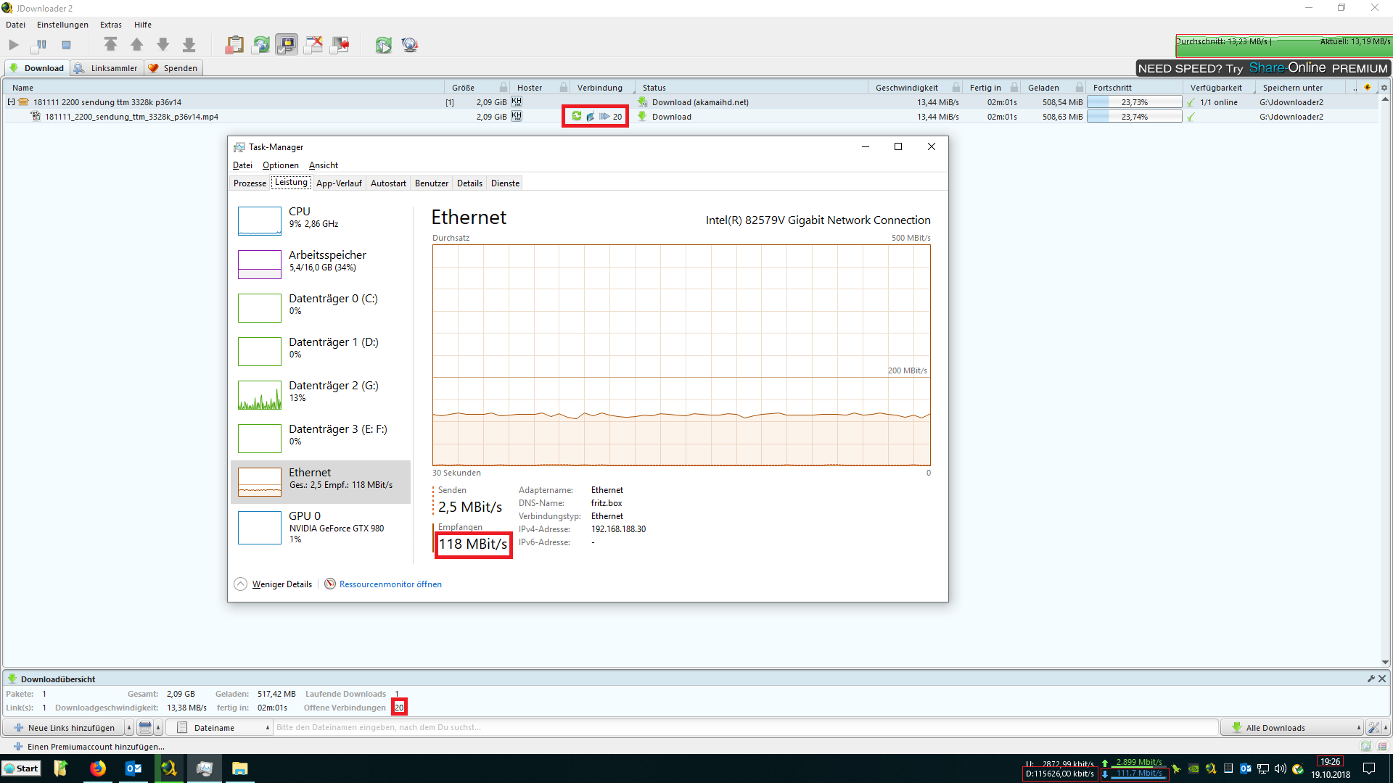Click the column settings gear icon
Screen dimensions: 1393x783
(1384, 88)
